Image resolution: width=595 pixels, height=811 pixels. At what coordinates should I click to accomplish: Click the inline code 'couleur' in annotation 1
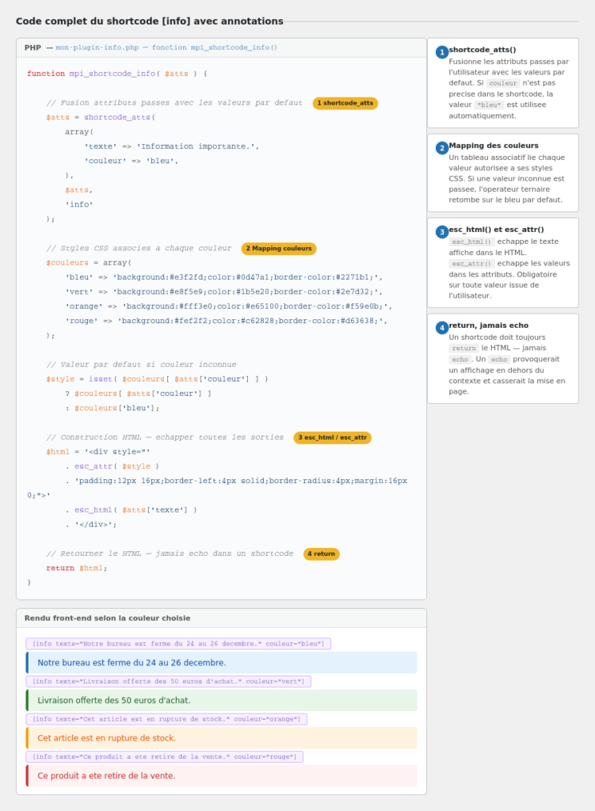point(503,83)
